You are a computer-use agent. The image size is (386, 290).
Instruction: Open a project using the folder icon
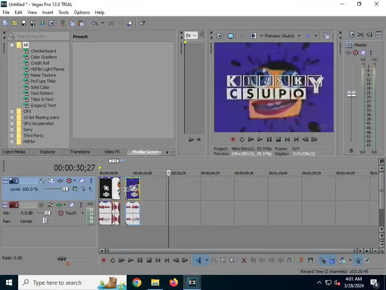[x=15, y=23]
